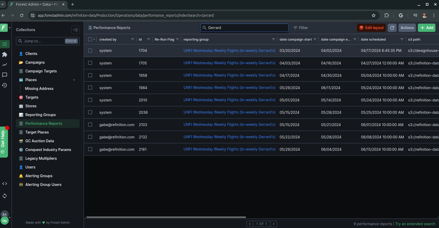Reload the browser page

pos(22,15)
